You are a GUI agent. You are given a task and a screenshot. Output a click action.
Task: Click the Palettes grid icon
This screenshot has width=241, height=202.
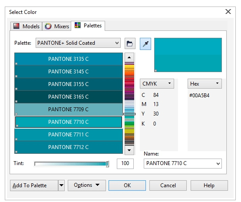pos(77,25)
